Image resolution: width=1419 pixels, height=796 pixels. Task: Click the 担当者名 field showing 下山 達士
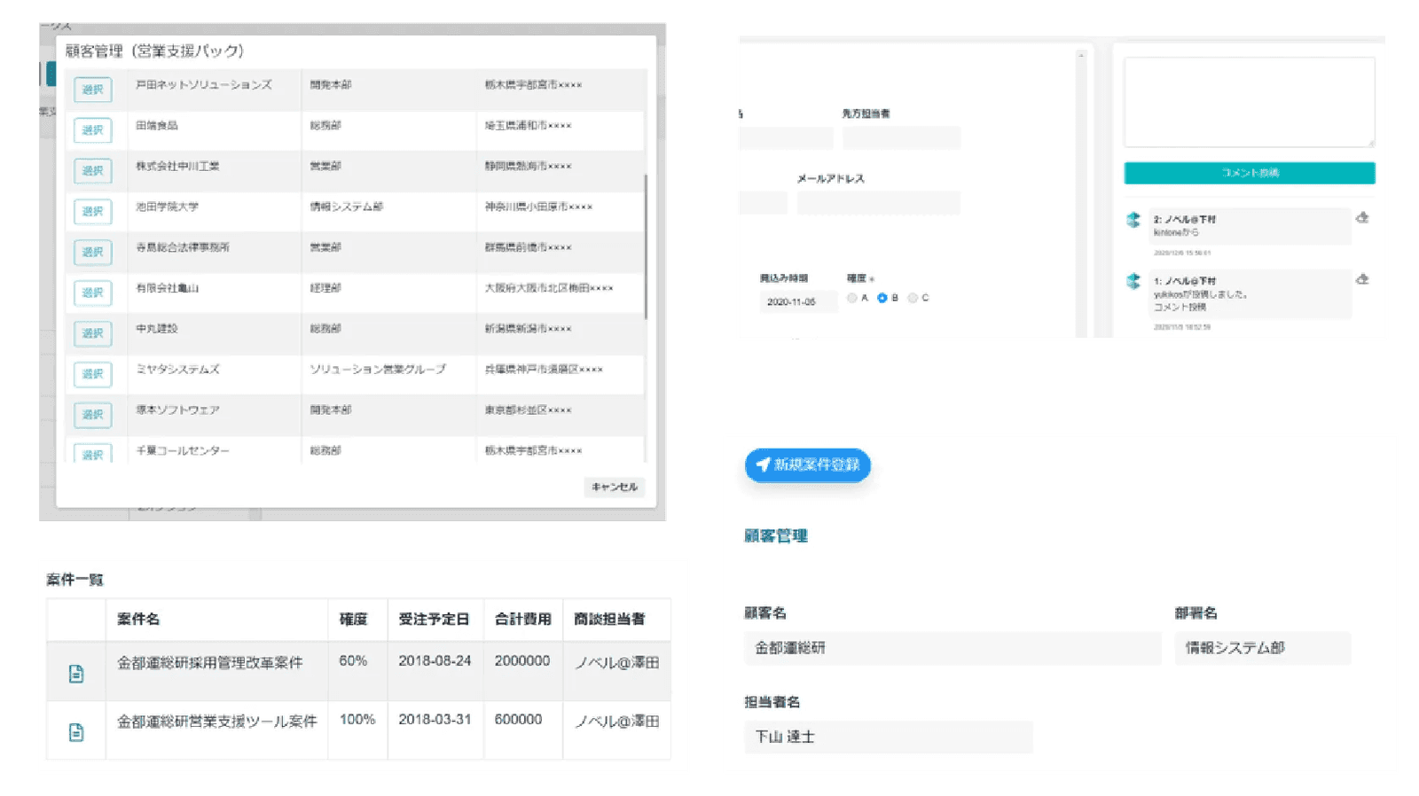pos(888,737)
